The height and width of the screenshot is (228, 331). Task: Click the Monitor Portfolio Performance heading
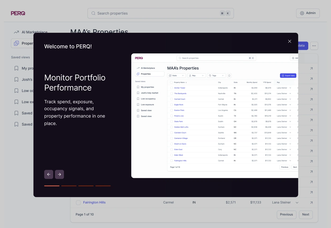(x=75, y=83)
